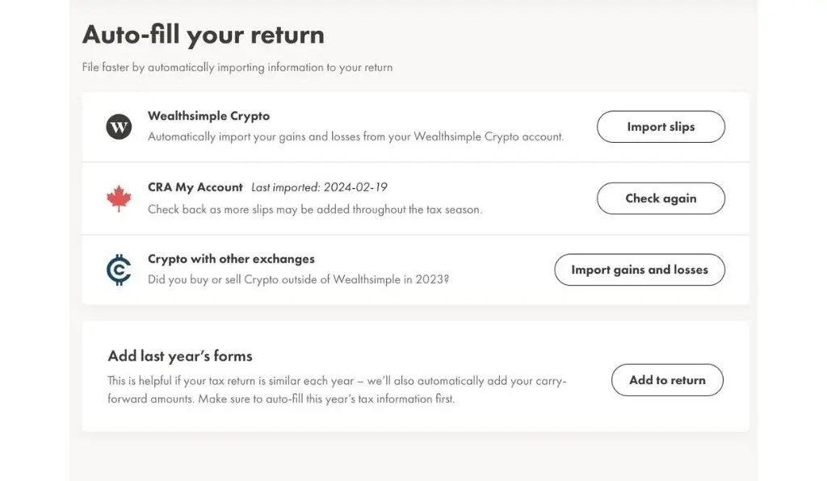The width and height of the screenshot is (827, 481).
Task: Click Import gains and losses button
Action: 639,270
